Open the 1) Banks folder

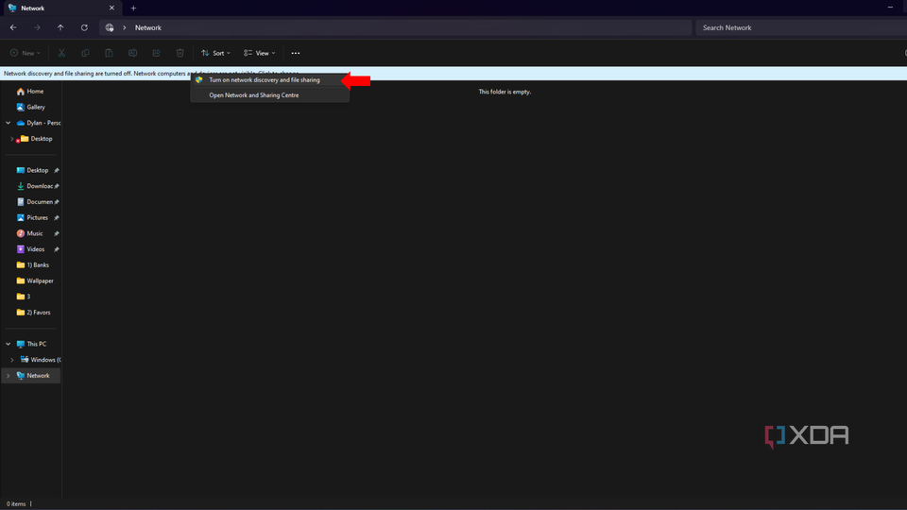point(33,264)
